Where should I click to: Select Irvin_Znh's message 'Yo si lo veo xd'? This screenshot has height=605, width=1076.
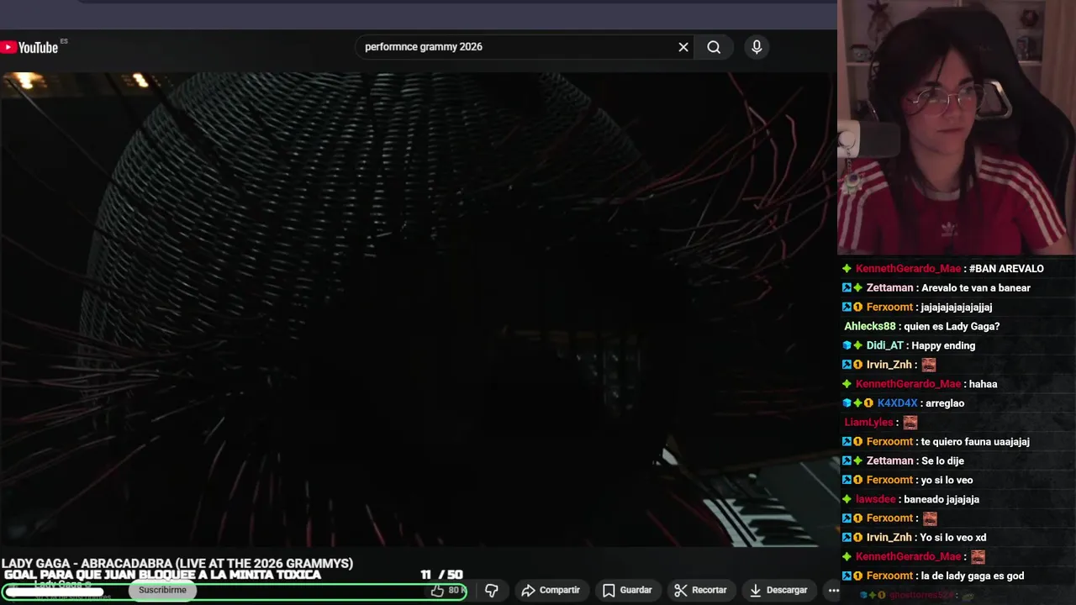(953, 538)
